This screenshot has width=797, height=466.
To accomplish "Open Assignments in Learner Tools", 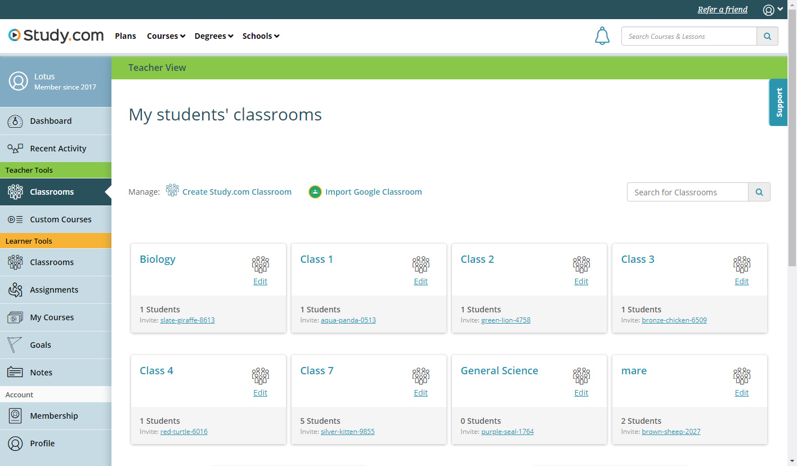I will tap(56, 290).
